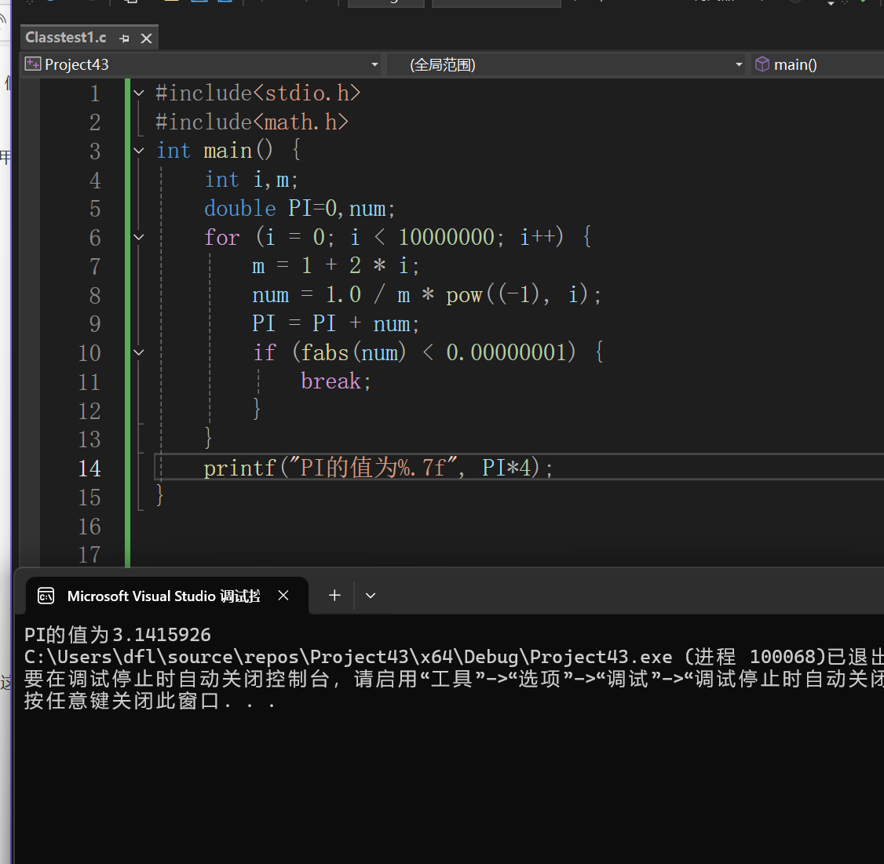
Task: Click the console icon on the terminal tab
Action: pos(46,596)
